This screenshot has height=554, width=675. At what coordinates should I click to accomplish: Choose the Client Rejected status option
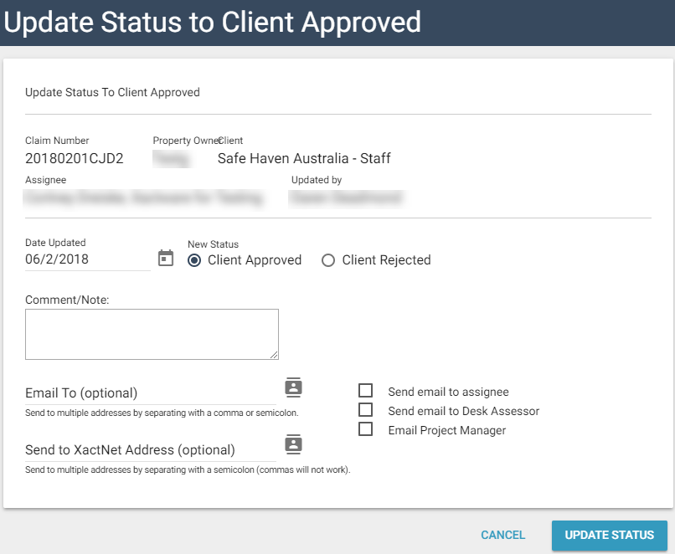point(329,260)
